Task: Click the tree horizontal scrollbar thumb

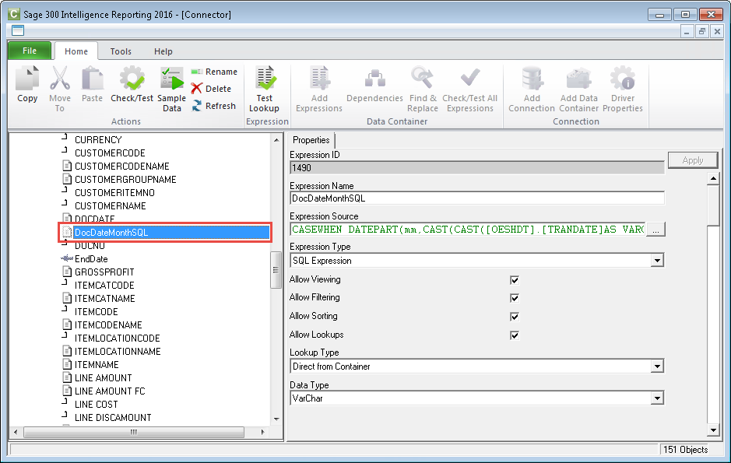Action: (x=134, y=432)
